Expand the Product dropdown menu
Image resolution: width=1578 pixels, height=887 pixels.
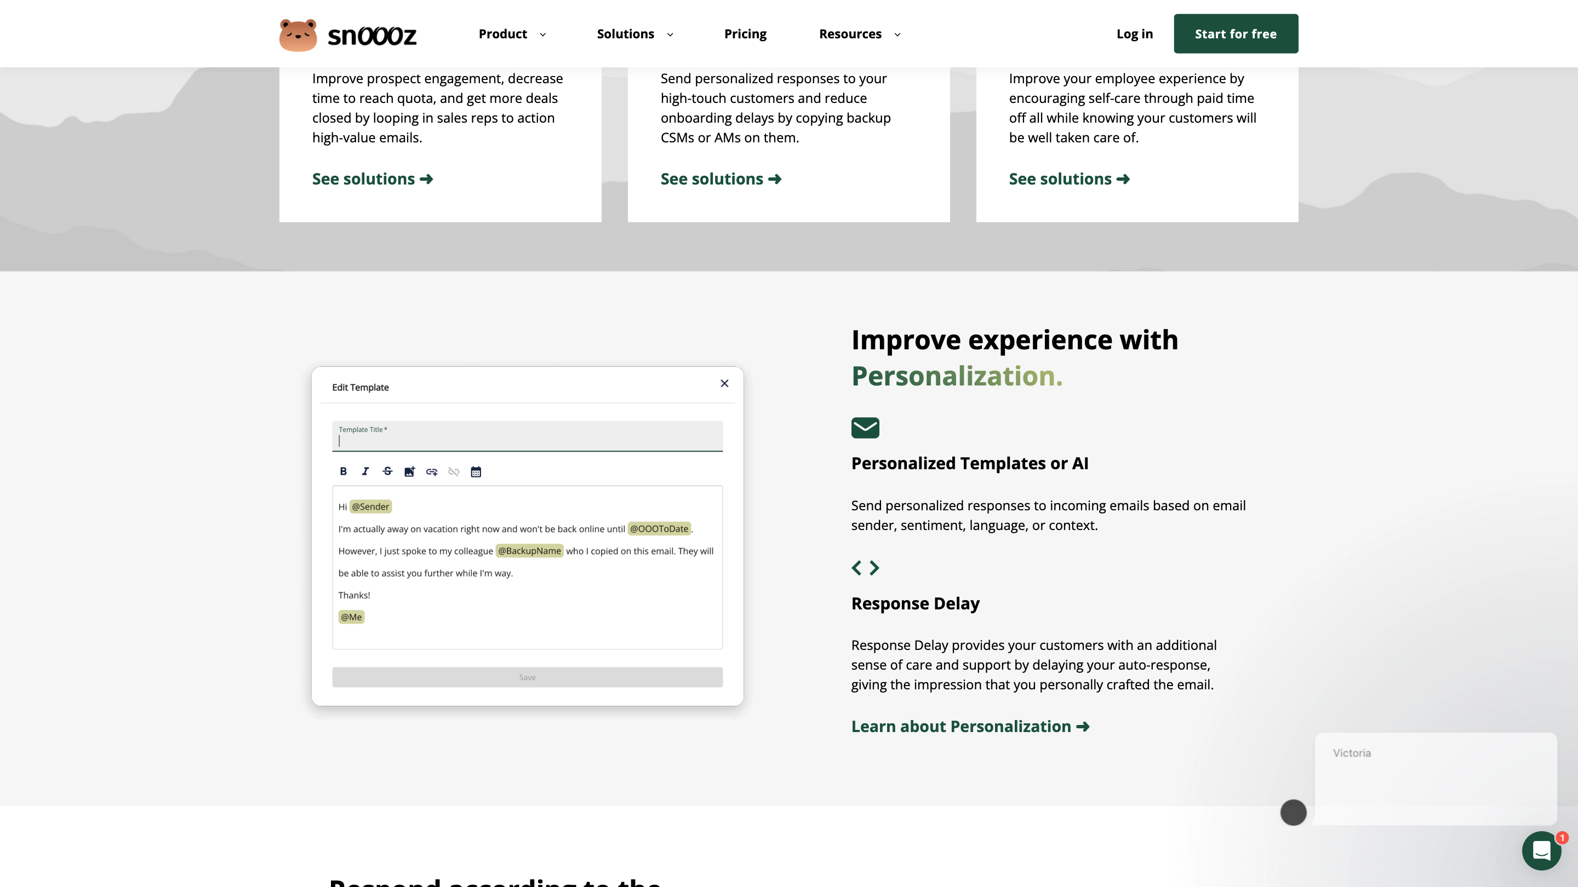tap(512, 34)
